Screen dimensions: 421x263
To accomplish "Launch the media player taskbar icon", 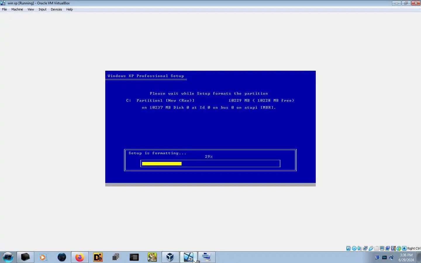I will tap(43, 257).
